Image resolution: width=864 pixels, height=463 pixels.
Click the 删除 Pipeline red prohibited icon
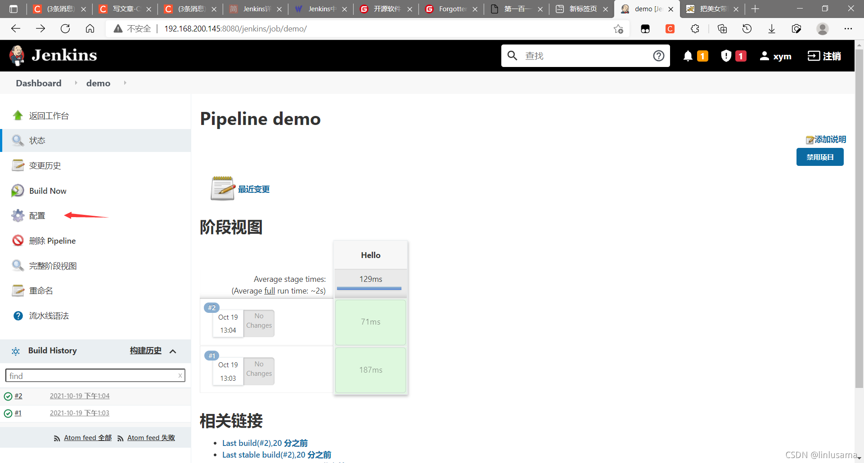18,240
